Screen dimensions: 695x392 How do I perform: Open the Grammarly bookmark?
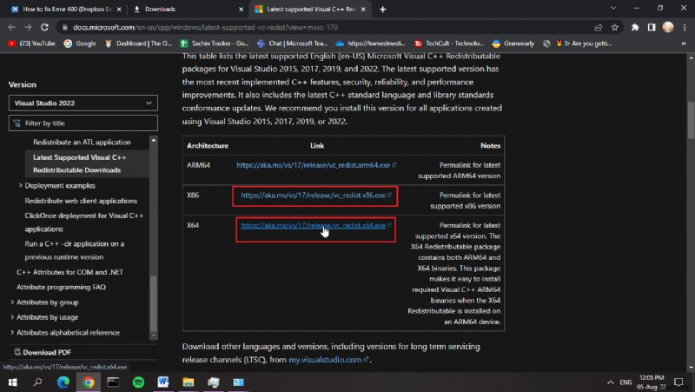coord(513,43)
